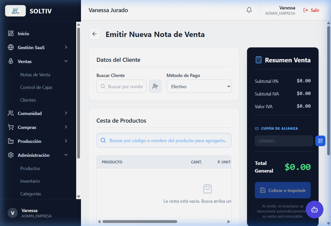Screen dimensions: 331x226
Task: Go to Clientes under Ventas
Action: [28, 100]
